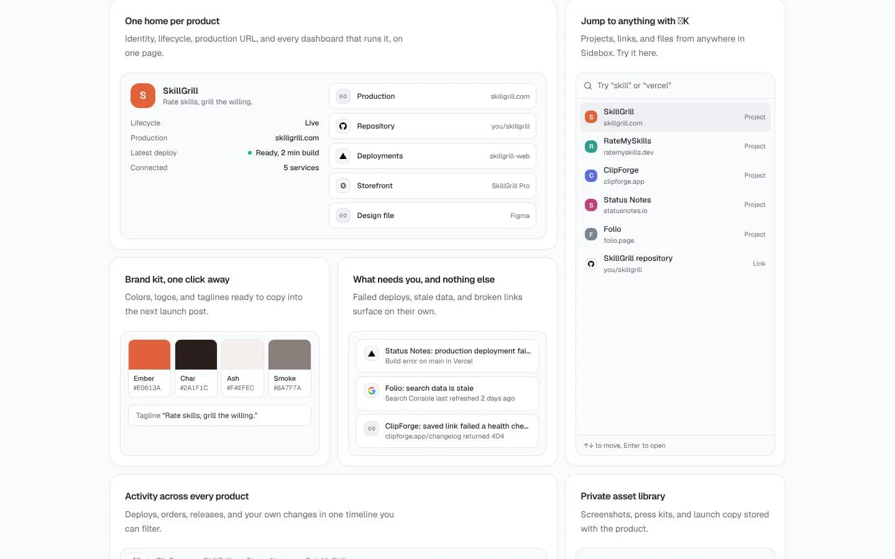Open the "ClipForge: saved link failed a health che..." alert title
The height and width of the screenshot is (559, 895).
457,426
